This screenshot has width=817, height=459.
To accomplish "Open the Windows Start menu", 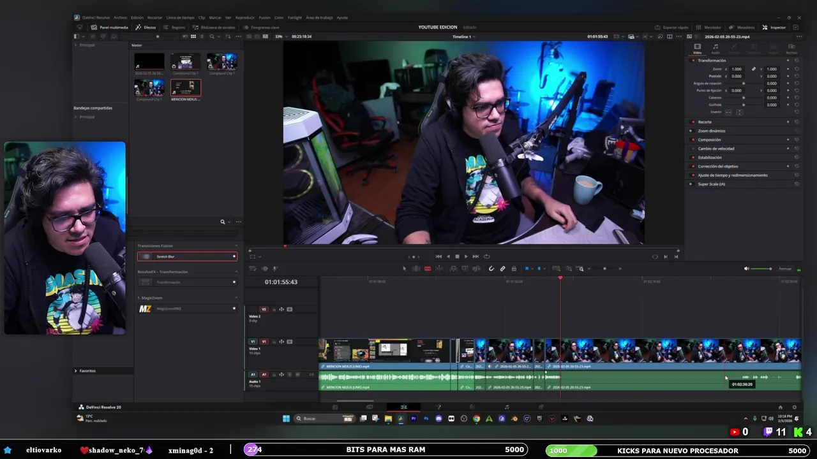I will [x=286, y=419].
